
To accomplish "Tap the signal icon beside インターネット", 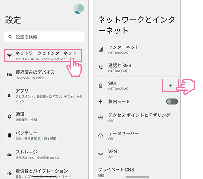I will [x=101, y=49].
